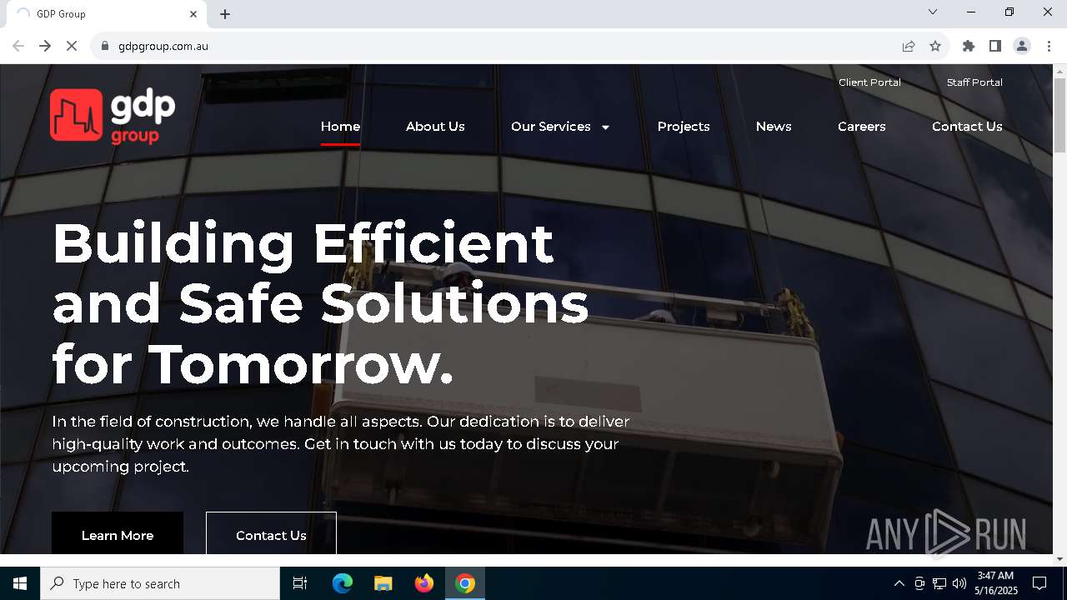Image resolution: width=1067 pixels, height=600 pixels.
Task: Select the Chrome taskbar icon
Action: pos(465,583)
